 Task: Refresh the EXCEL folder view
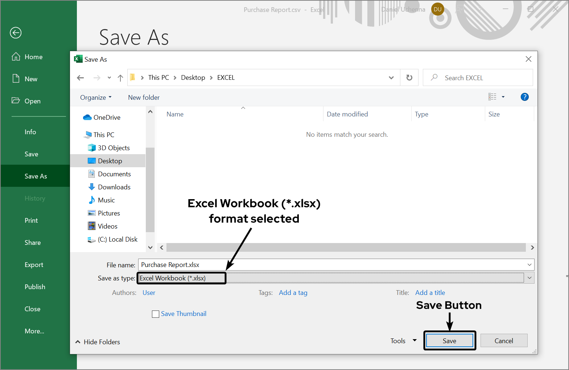(x=409, y=78)
